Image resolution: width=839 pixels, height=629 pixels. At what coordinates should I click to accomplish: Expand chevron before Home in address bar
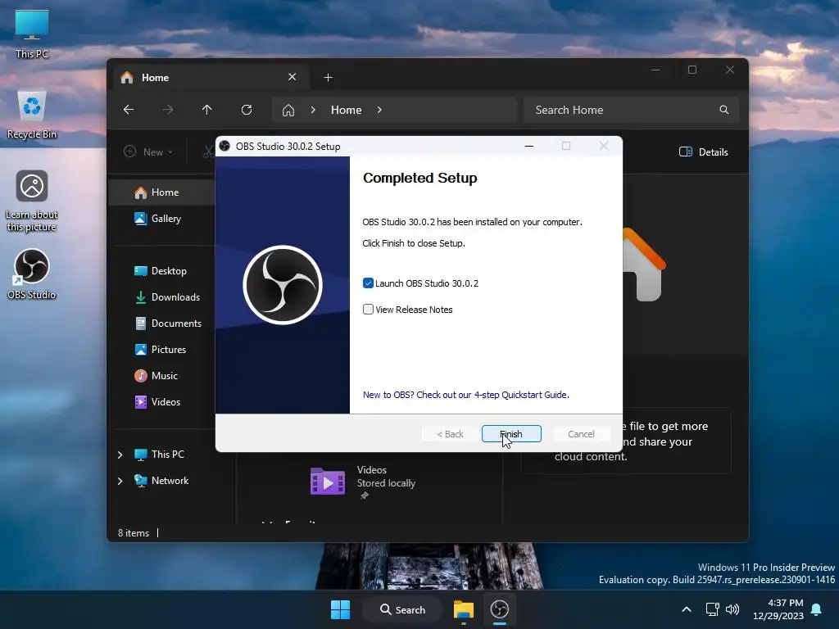(313, 110)
